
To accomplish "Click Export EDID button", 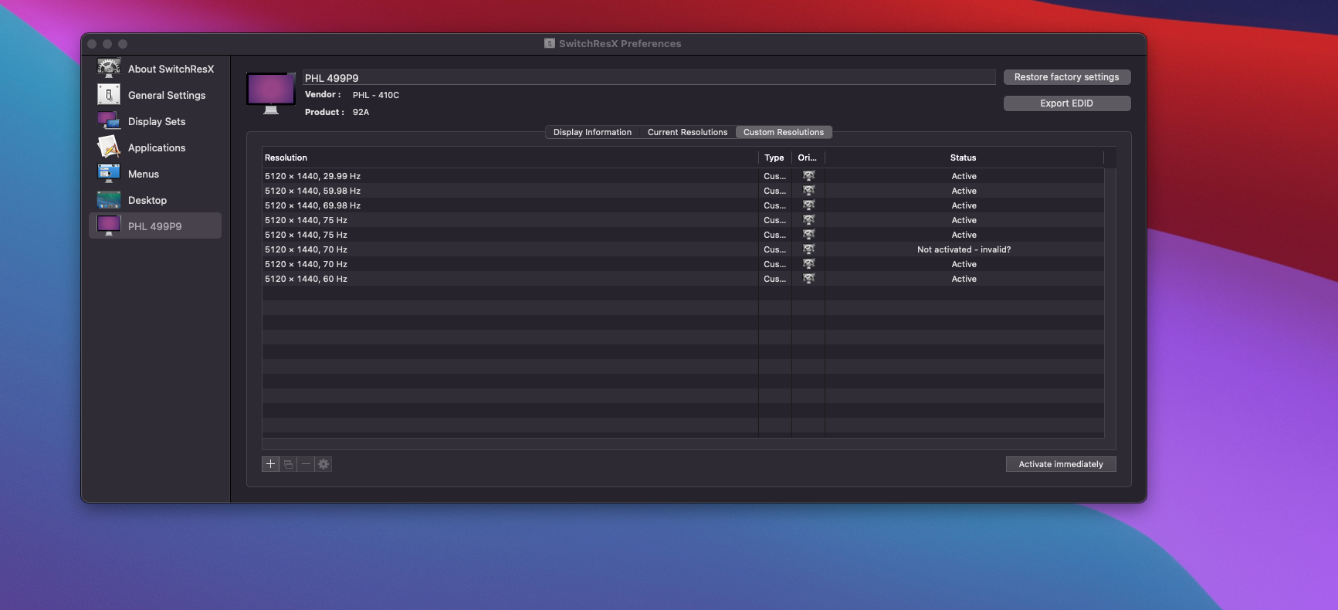I will [x=1066, y=103].
